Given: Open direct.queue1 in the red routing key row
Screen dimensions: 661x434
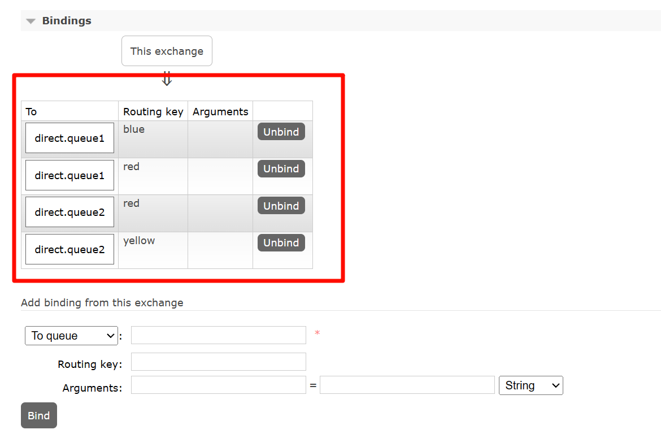Looking at the screenshot, I should tap(69, 175).
